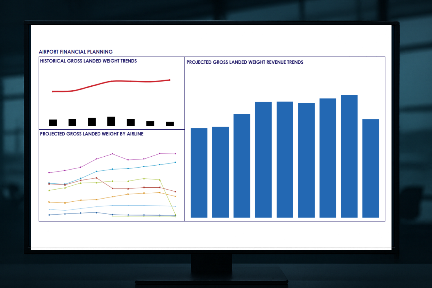
Task: Click the tallest blue bar in revenue chart
Action: (x=349, y=156)
